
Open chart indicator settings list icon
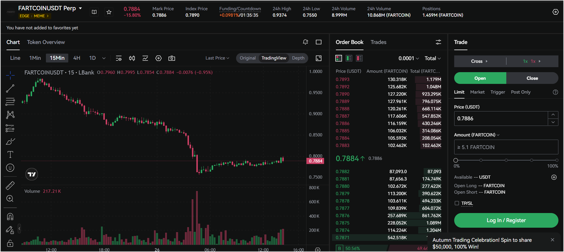tap(119, 58)
